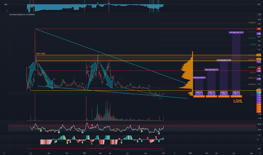Click the 2022 label on time axis
The width and height of the screenshot is (263, 155).
[190, 153]
